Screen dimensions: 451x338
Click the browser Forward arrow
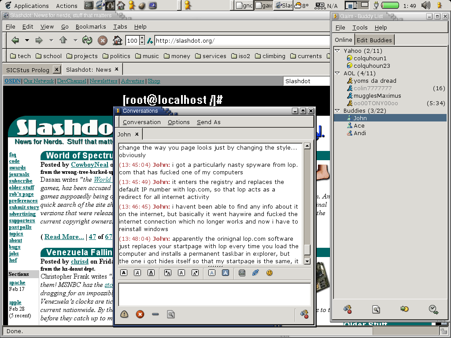(39, 40)
